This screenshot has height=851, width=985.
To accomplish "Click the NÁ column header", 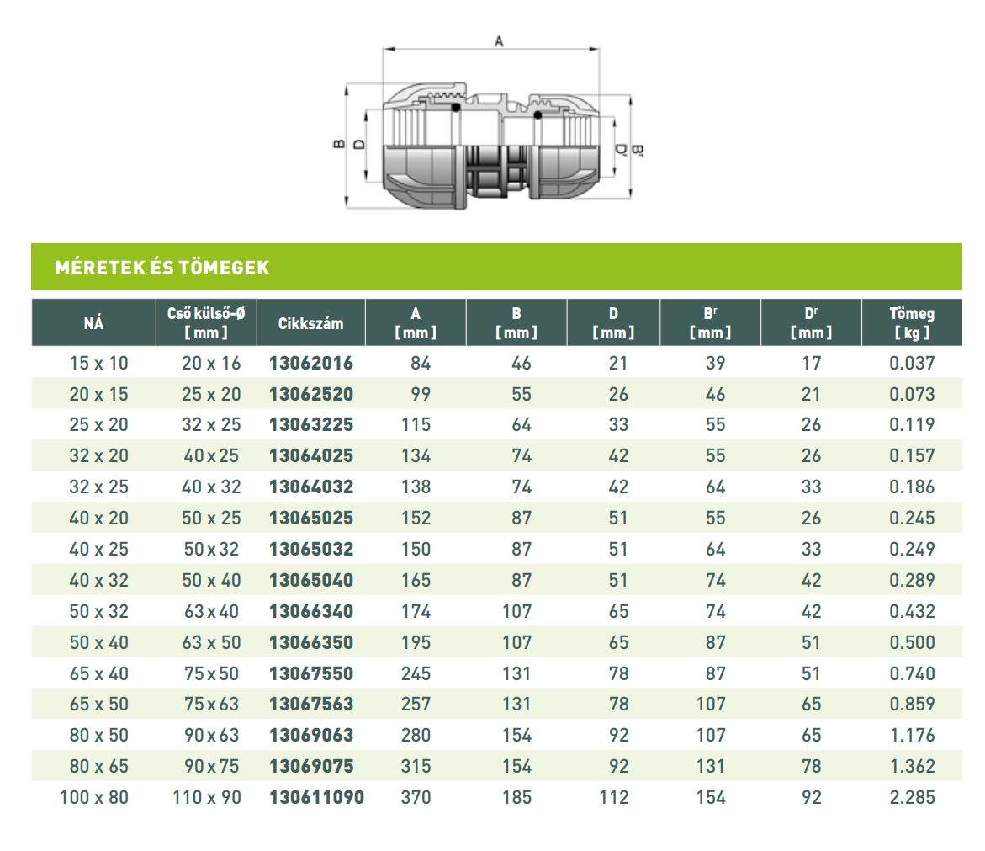I will coord(93,323).
